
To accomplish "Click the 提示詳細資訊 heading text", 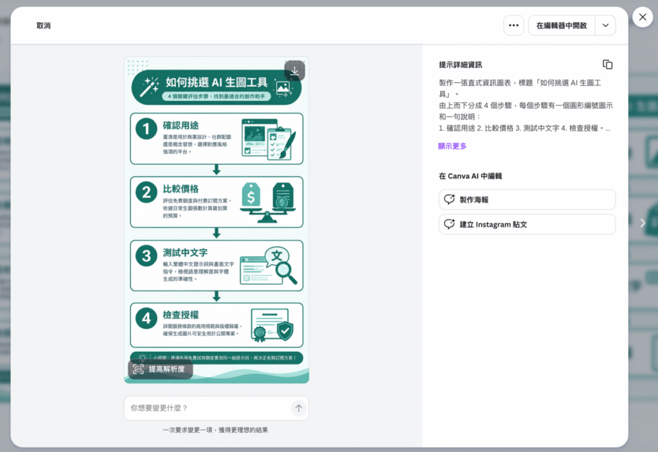I will 460,65.
